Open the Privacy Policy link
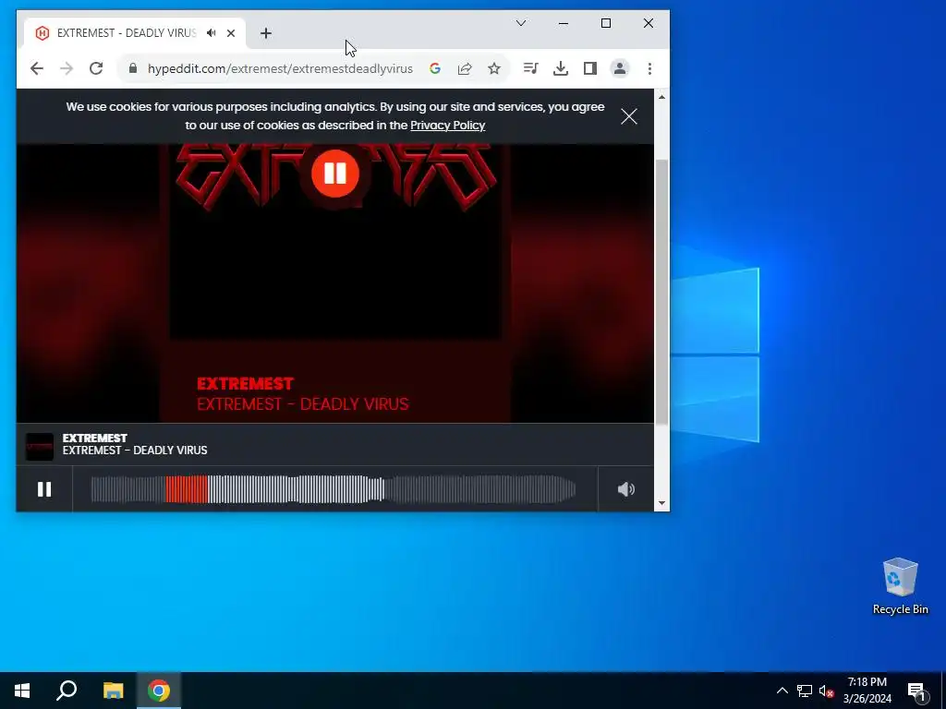This screenshot has width=946, height=709. click(x=448, y=126)
